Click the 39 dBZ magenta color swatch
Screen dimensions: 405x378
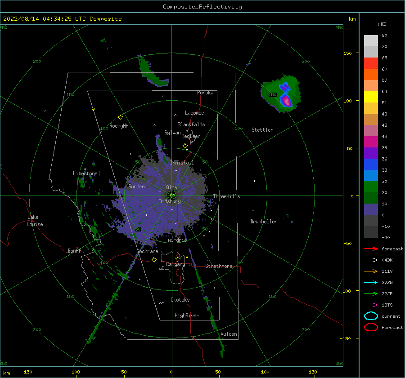point(371,142)
